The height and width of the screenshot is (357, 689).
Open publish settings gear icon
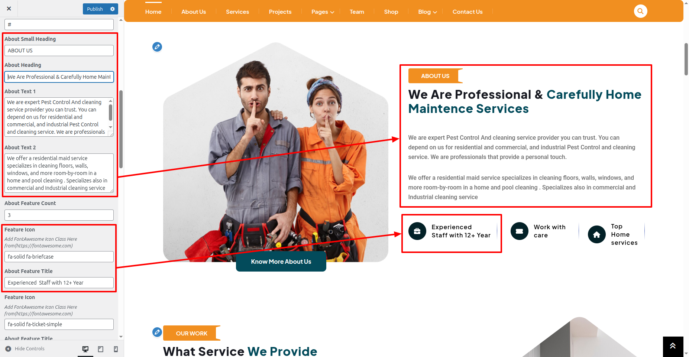coord(113,9)
